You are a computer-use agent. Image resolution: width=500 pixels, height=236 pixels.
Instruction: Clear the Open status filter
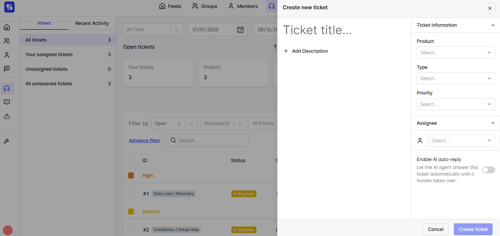179,123
